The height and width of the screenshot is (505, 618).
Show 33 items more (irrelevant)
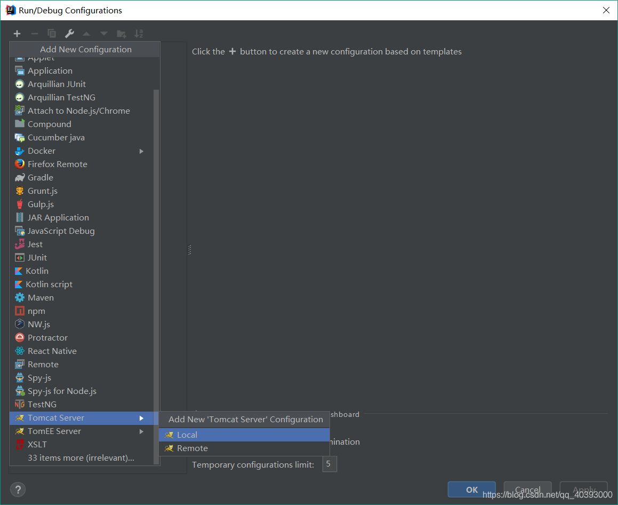click(x=81, y=458)
